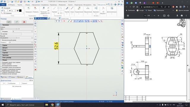The height and width of the screenshot is (107, 190).
Task: Expand the Стрелки section
Action: coord(17,53)
